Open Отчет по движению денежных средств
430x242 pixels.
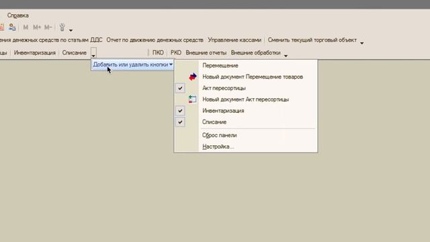[x=155, y=40]
